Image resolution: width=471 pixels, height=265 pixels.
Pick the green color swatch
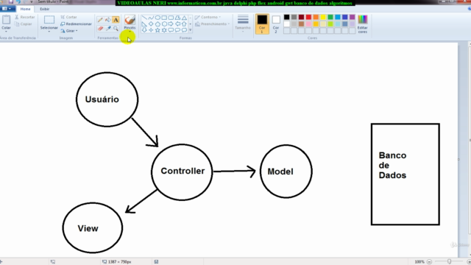(330, 17)
